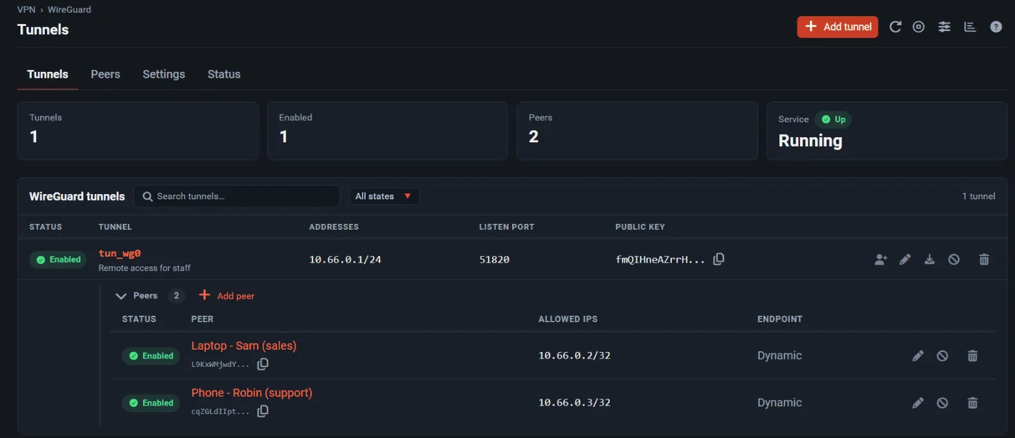
Task: Click the WireGuard breadcrumb
Action: coord(69,10)
